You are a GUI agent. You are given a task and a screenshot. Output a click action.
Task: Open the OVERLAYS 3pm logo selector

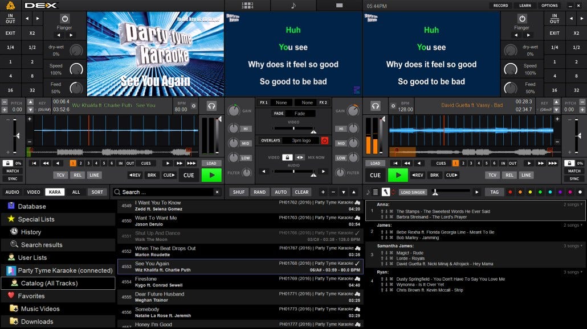tap(301, 140)
